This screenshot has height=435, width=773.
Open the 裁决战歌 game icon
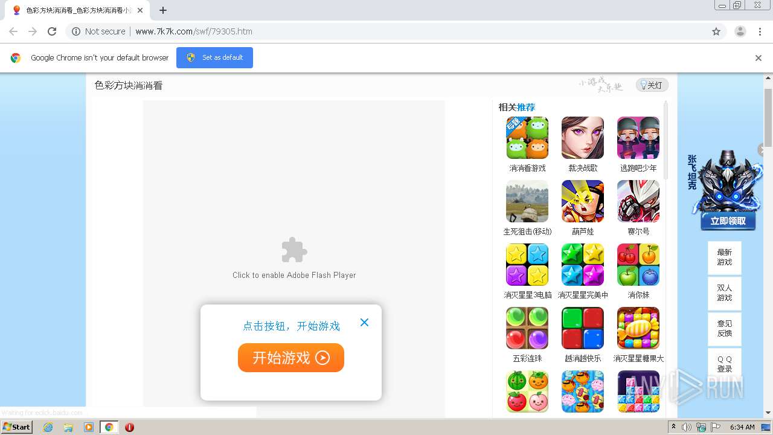click(583, 138)
